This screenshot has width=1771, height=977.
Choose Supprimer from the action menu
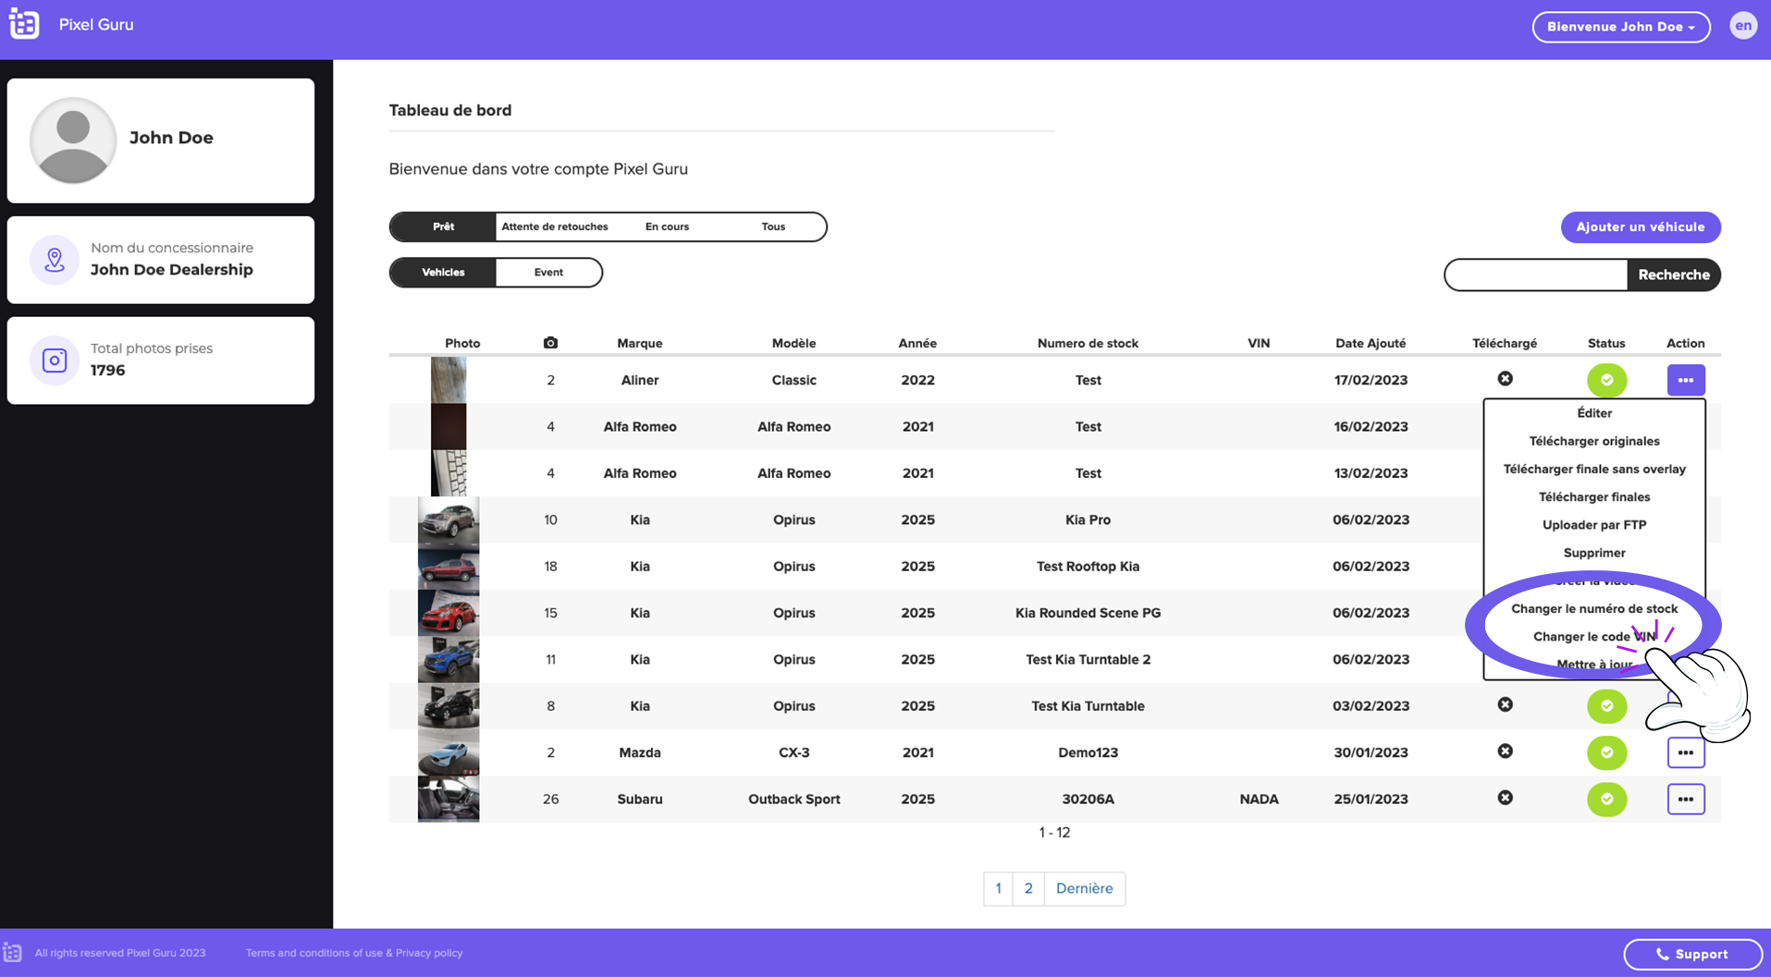[1593, 553]
